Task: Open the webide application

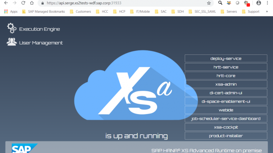Action: coord(226,110)
